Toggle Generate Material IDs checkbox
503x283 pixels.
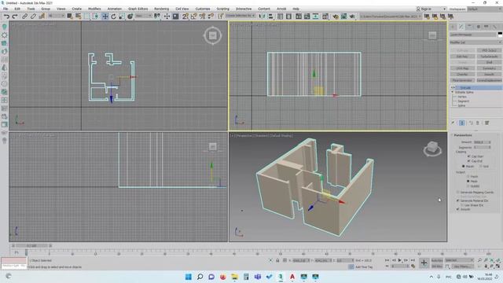[457, 200]
